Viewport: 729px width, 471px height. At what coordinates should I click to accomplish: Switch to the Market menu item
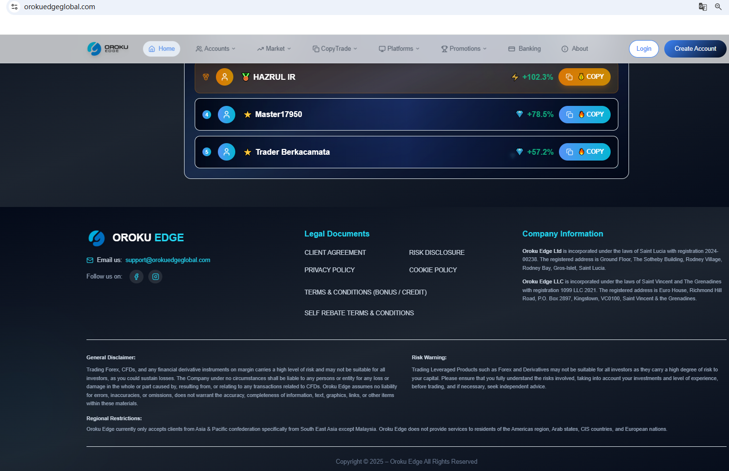[x=273, y=48]
